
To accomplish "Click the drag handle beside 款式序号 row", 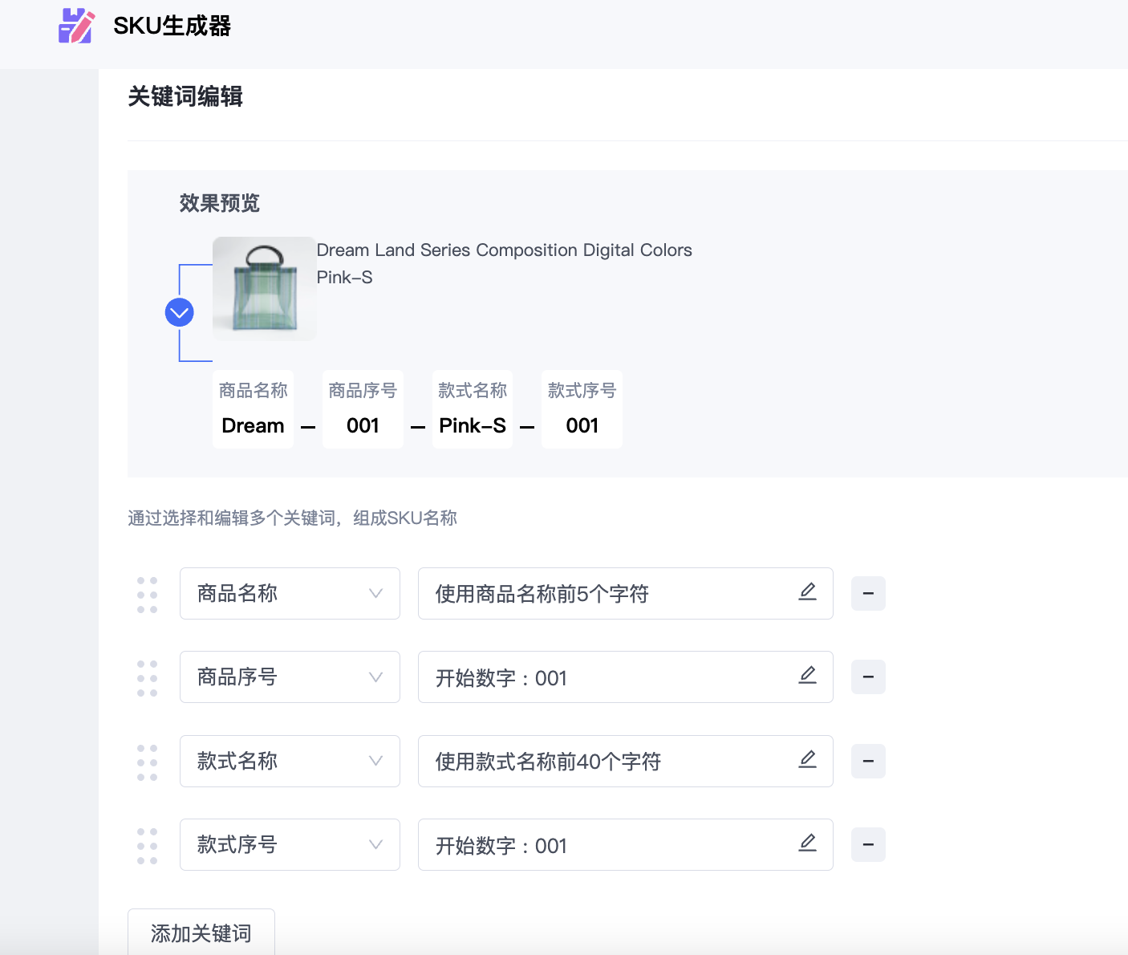I will 147,844.
